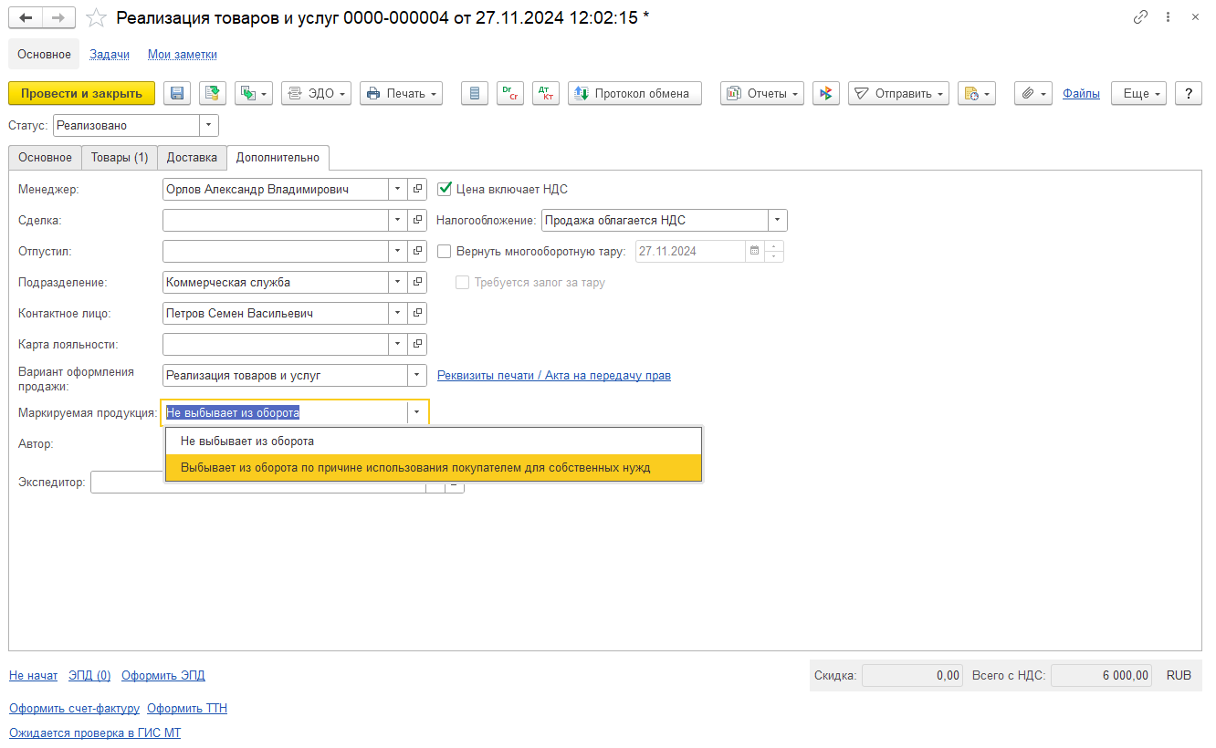Expand the Контактное лицо dropdown arrow
The width and height of the screenshot is (1216, 748).
[398, 313]
